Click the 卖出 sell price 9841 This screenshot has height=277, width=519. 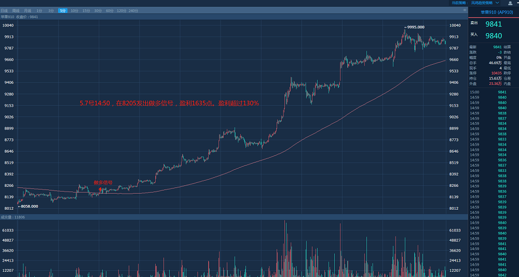click(493, 24)
